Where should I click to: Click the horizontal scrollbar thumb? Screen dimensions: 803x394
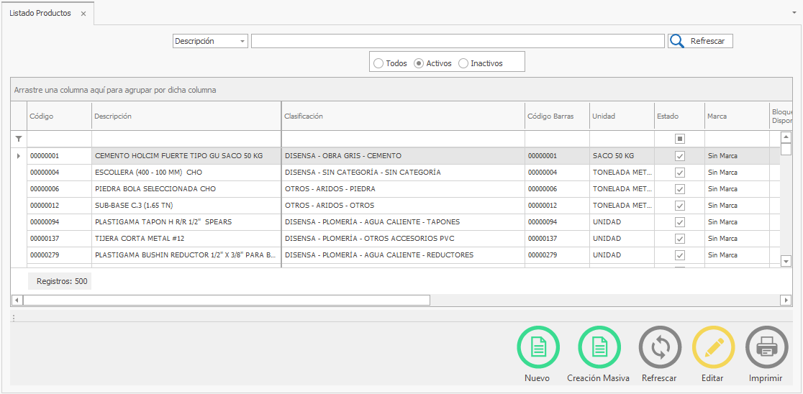tap(227, 300)
